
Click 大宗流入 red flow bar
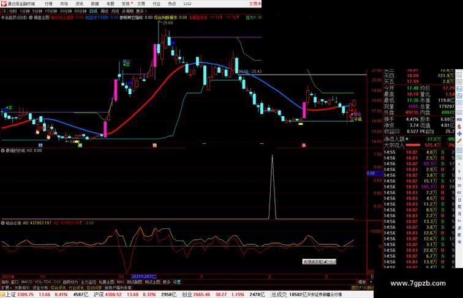click(x=413, y=145)
